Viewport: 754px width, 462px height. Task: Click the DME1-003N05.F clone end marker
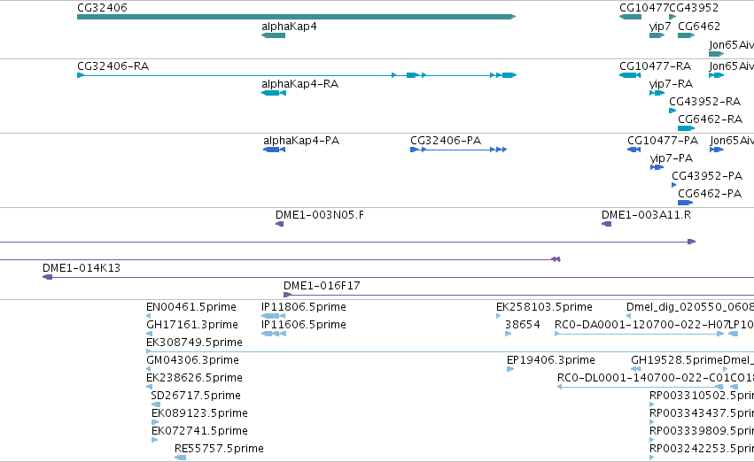click(279, 224)
